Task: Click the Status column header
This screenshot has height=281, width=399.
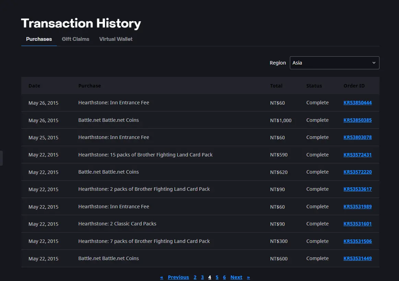Action: click(314, 86)
